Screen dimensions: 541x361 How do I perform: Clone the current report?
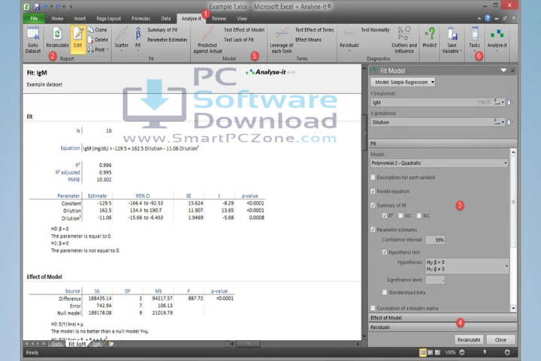(97, 30)
